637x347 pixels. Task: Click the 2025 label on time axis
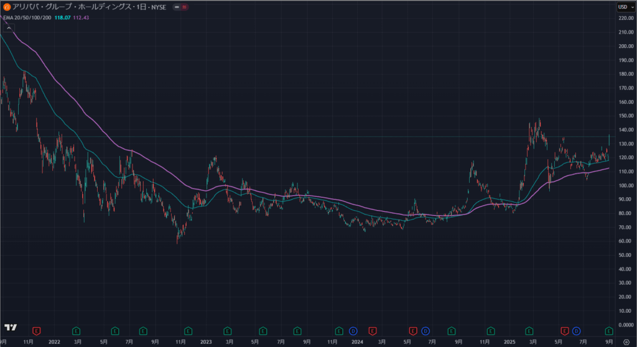[x=509, y=342]
